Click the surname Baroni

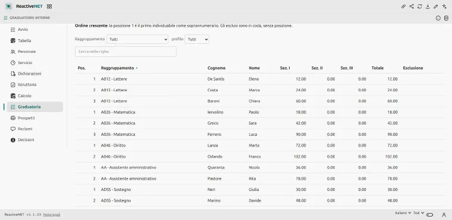214,101
